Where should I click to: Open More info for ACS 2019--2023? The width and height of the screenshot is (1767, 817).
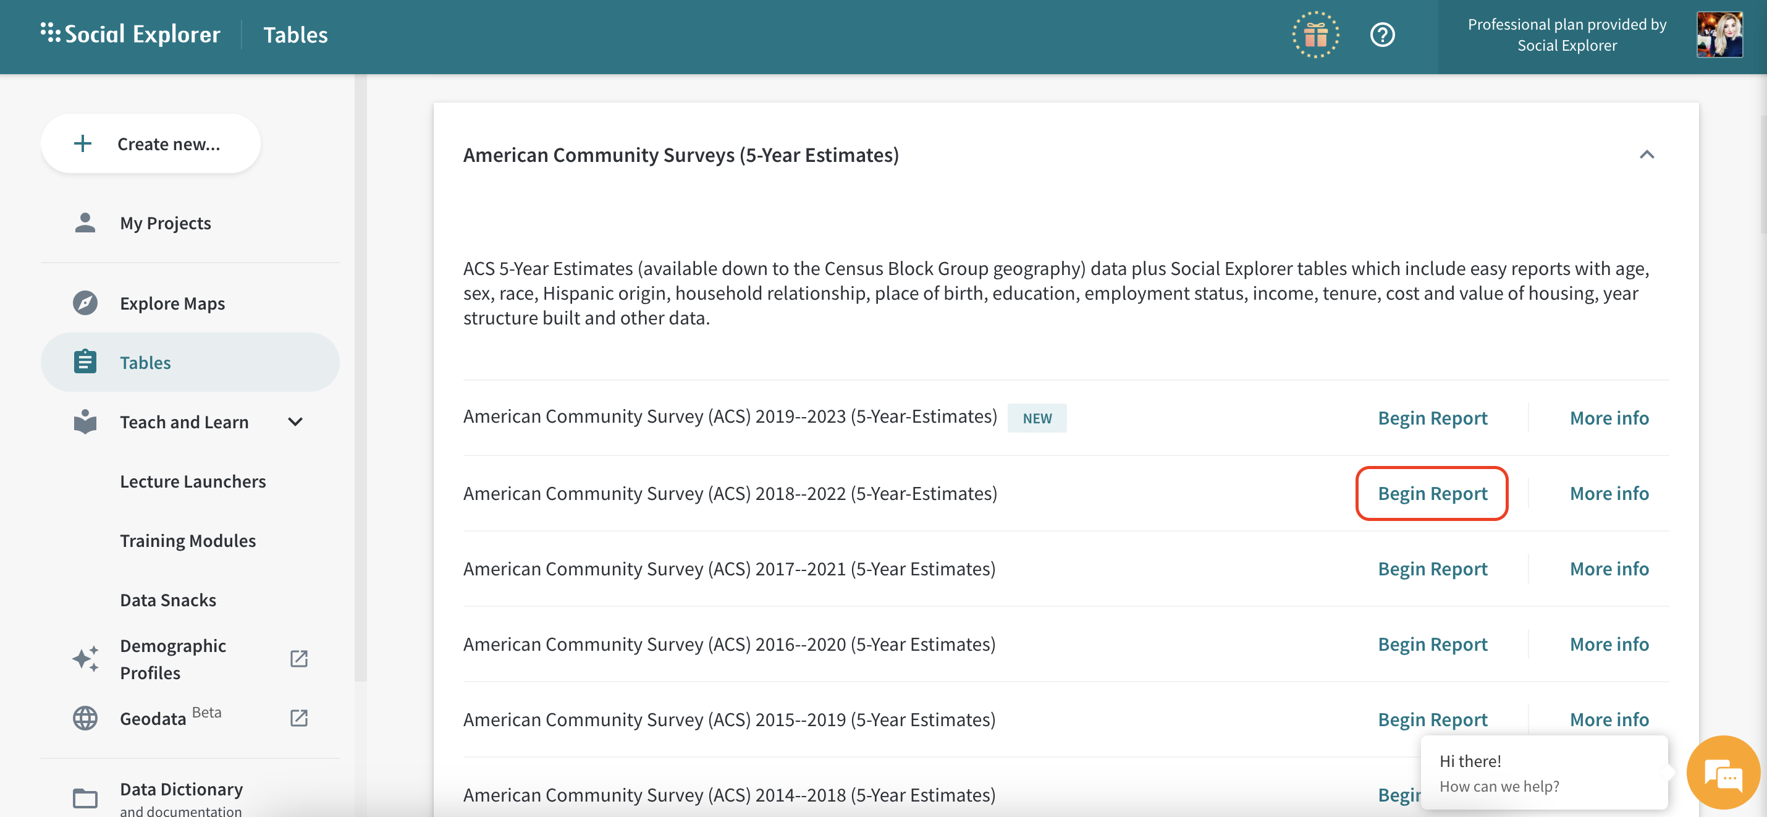click(x=1609, y=418)
